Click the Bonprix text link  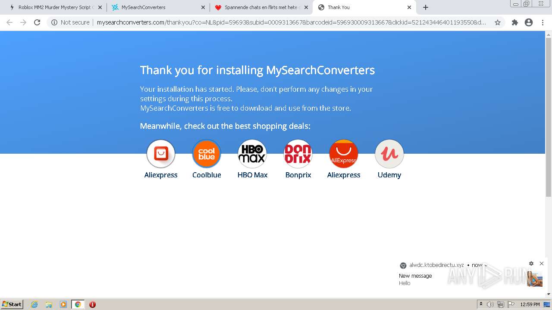298,175
